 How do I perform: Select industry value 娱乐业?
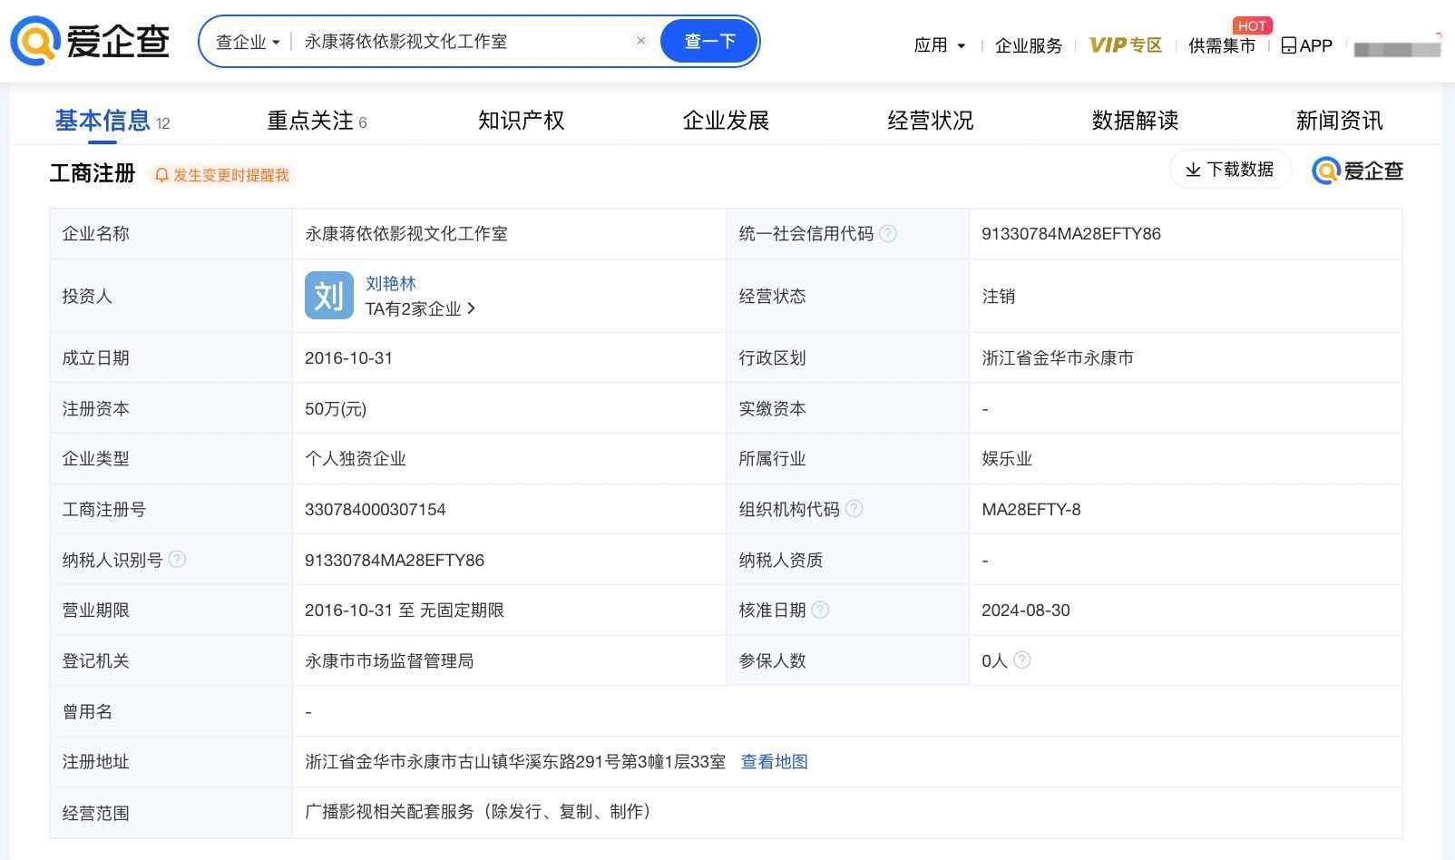click(x=1007, y=459)
